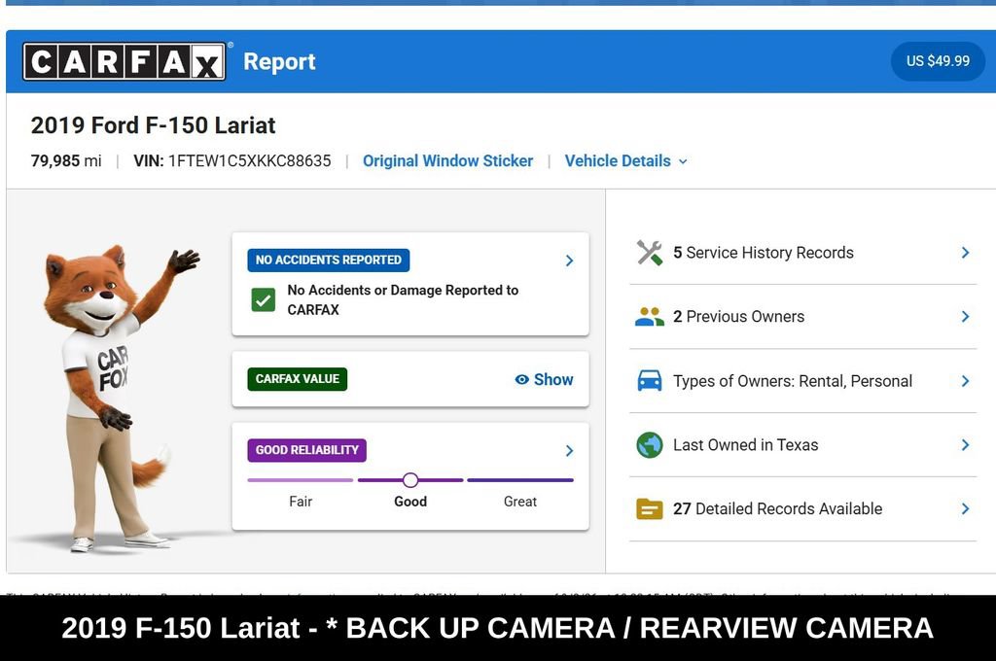The image size is (996, 661).
Task: Click the wrench Service History icon
Action: click(649, 253)
